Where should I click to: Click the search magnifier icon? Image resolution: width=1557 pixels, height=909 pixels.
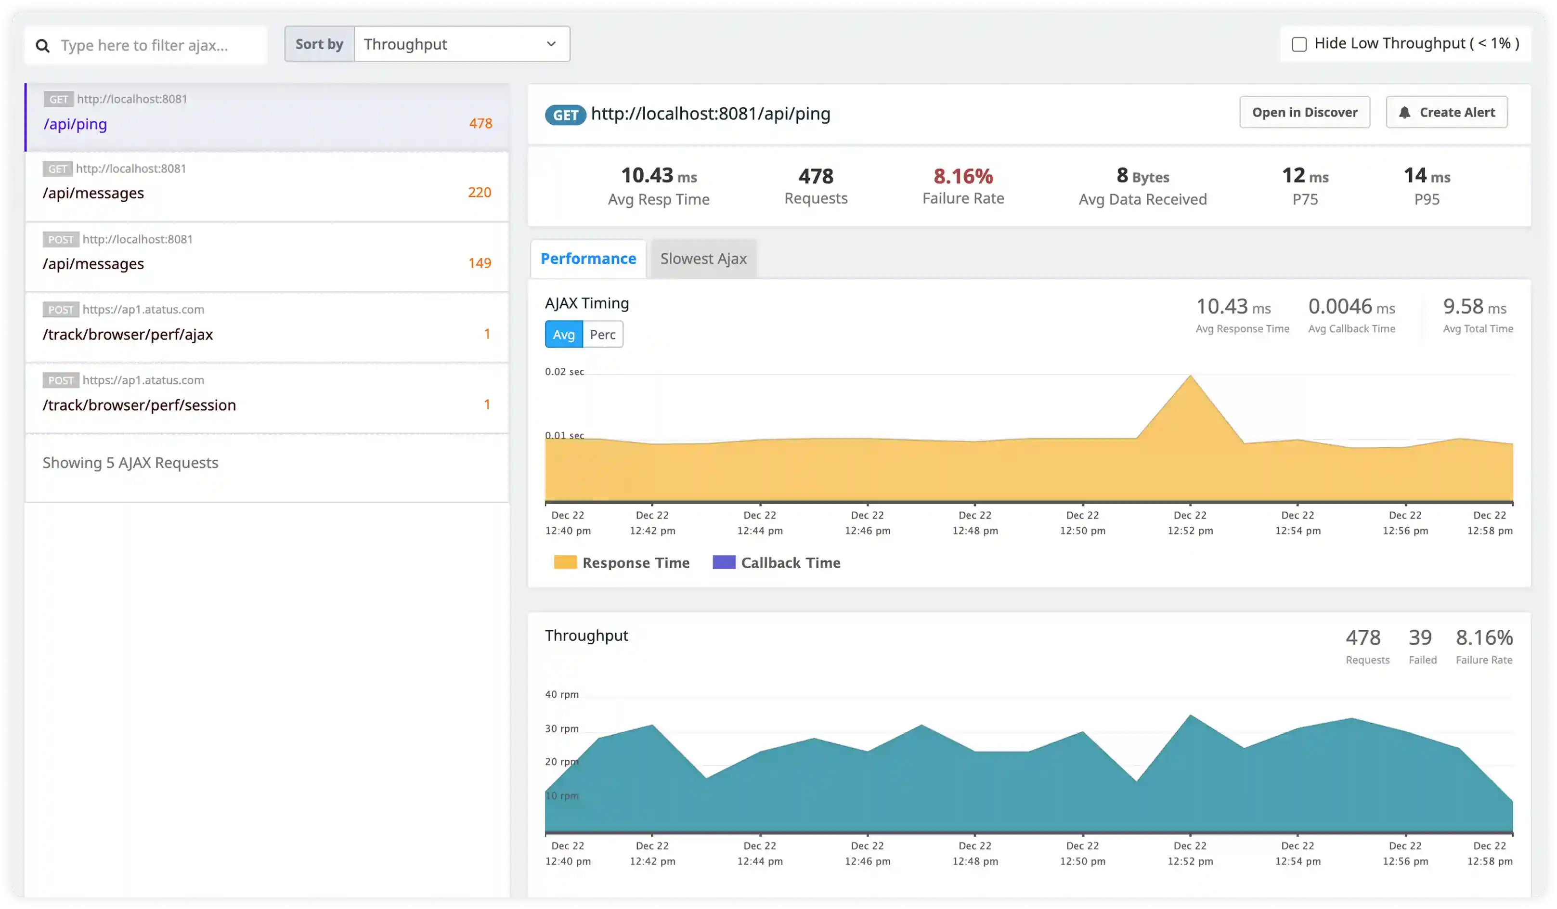[x=43, y=45]
